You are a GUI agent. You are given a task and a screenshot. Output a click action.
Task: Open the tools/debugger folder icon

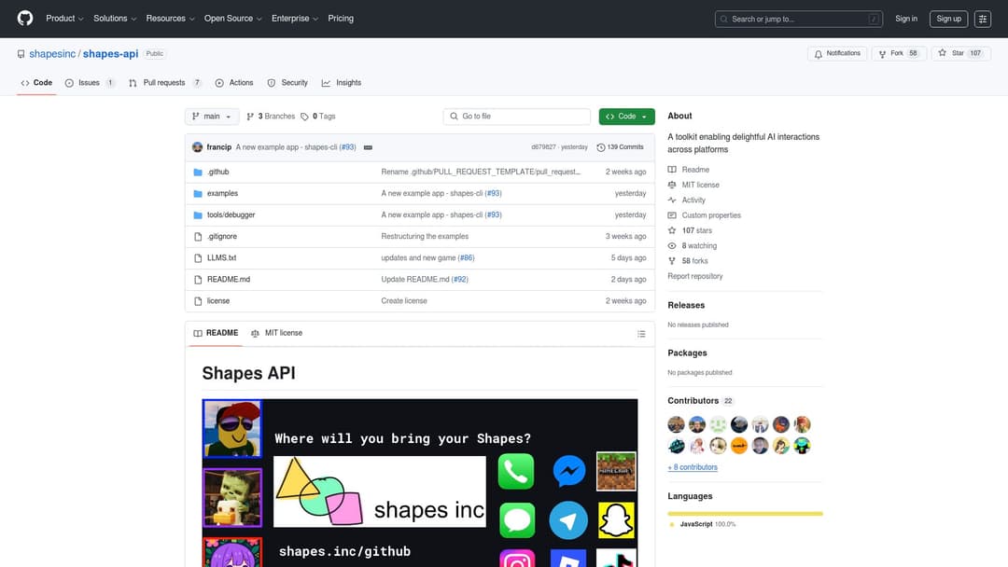198,215
